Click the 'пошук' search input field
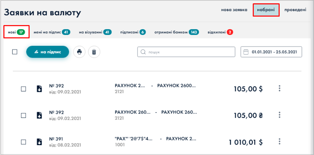Viewport: 314px width, 155px height. 190,52
